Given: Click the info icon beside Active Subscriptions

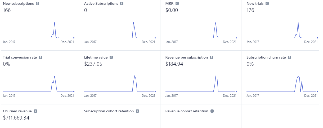Looking at the screenshot, I should [x=122, y=4].
